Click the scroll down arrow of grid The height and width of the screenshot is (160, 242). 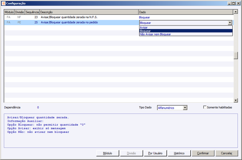[x=236, y=100]
